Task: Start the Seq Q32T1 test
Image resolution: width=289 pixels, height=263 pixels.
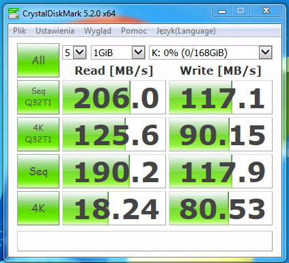Action: pos(38,97)
